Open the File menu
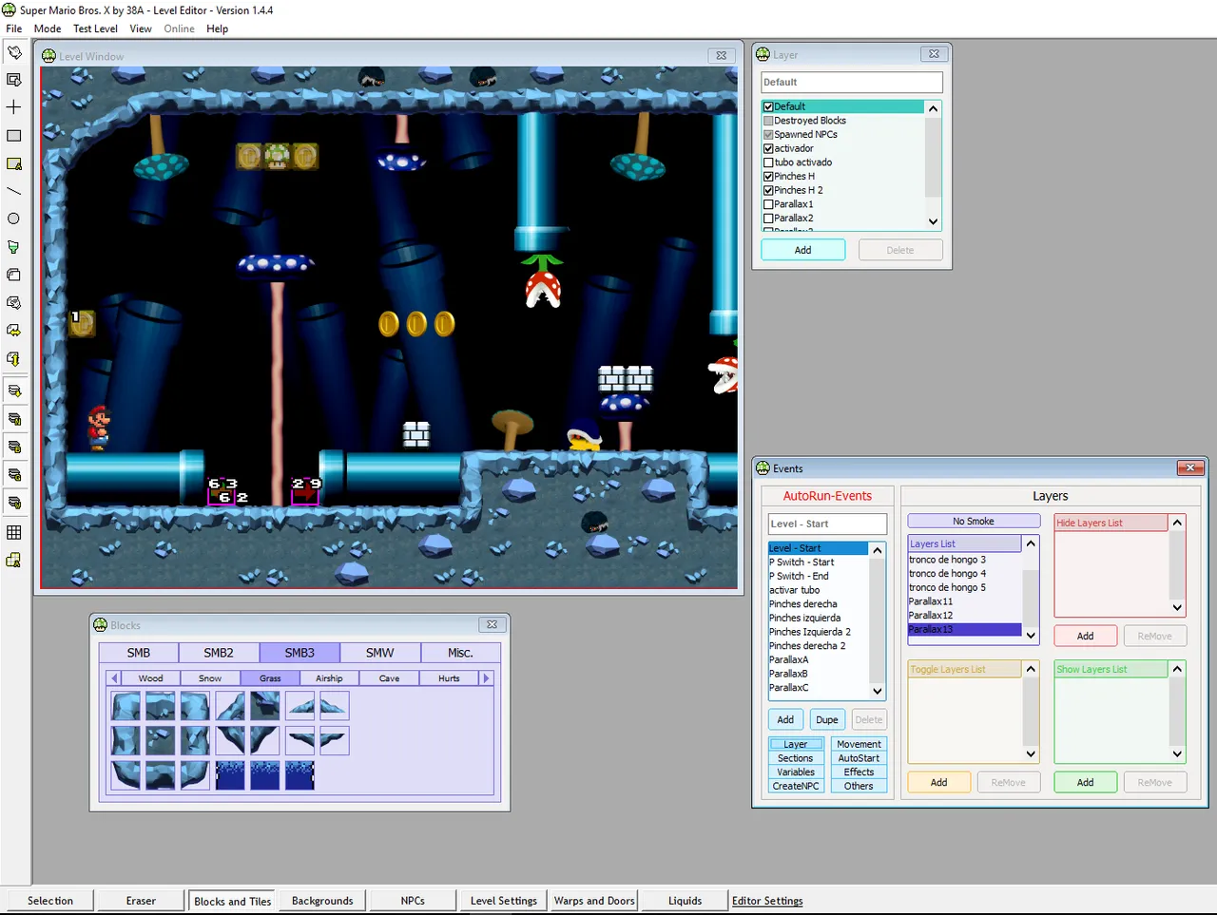This screenshot has width=1217, height=915. click(14, 29)
